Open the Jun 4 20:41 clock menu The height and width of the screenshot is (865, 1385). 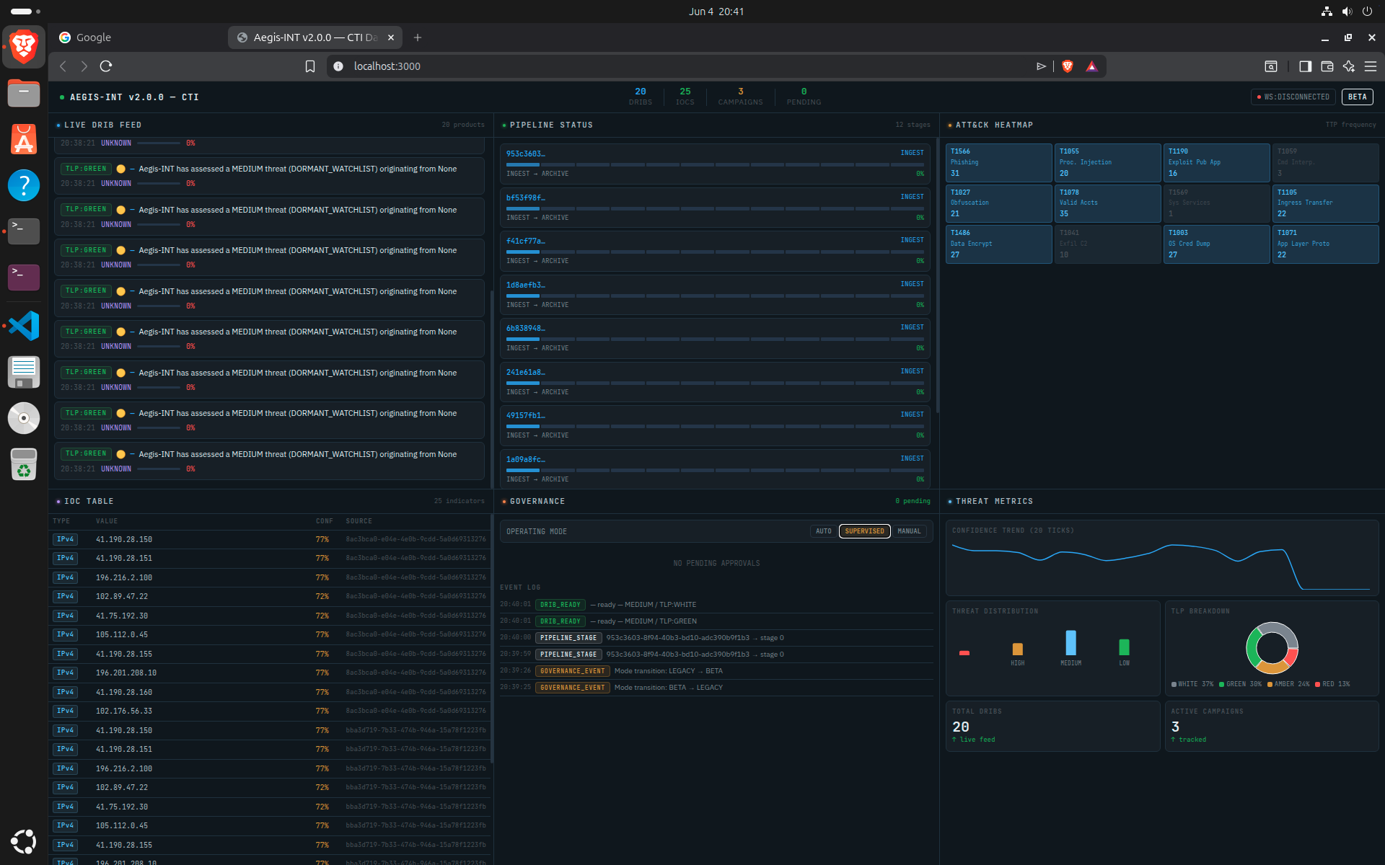(716, 12)
